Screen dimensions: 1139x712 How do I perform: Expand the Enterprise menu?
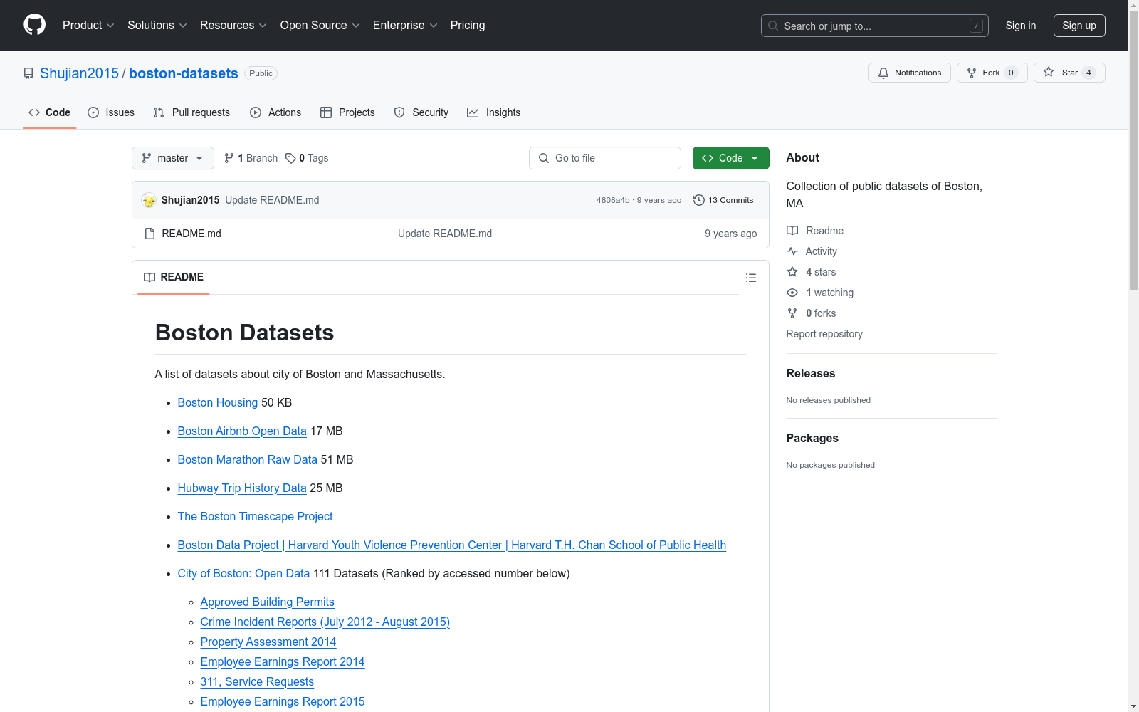pos(405,25)
